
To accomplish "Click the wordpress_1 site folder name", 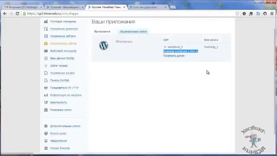I will [175, 47].
